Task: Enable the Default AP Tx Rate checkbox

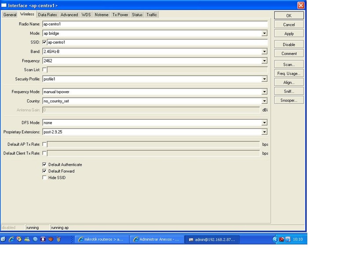Action: (44, 144)
